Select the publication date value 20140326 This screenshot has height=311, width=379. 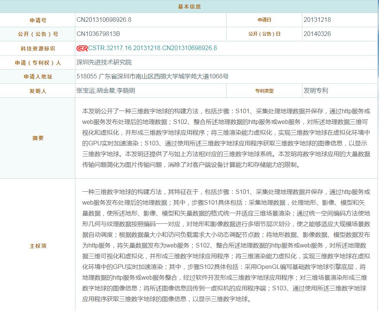click(317, 34)
